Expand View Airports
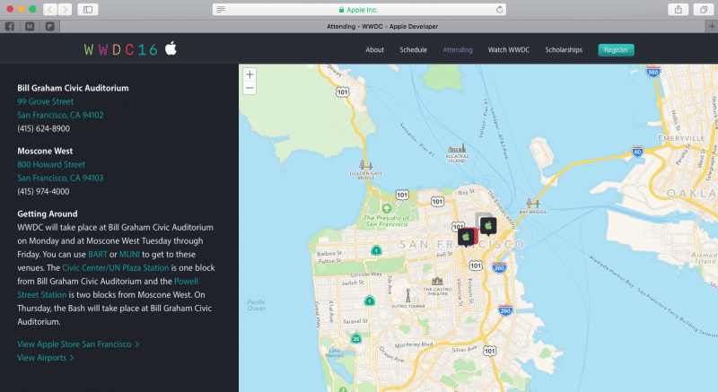This screenshot has width=718, height=392. (46, 358)
